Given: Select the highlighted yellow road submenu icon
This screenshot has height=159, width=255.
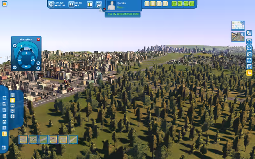Looking at the screenshot, I should [x=12, y=100].
